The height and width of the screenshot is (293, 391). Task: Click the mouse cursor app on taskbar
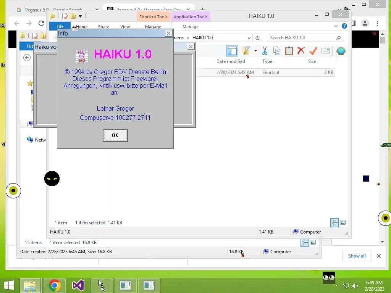tap(102, 285)
